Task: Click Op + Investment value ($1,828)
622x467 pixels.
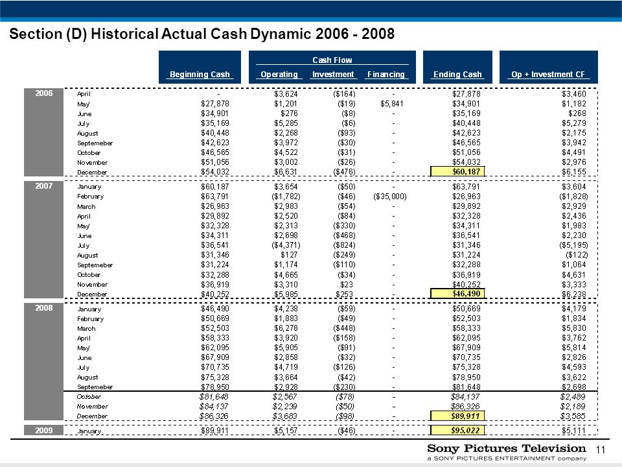Action: [x=573, y=196]
